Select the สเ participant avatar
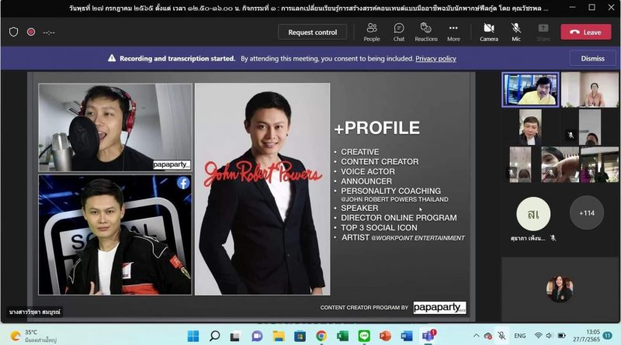 (533, 214)
